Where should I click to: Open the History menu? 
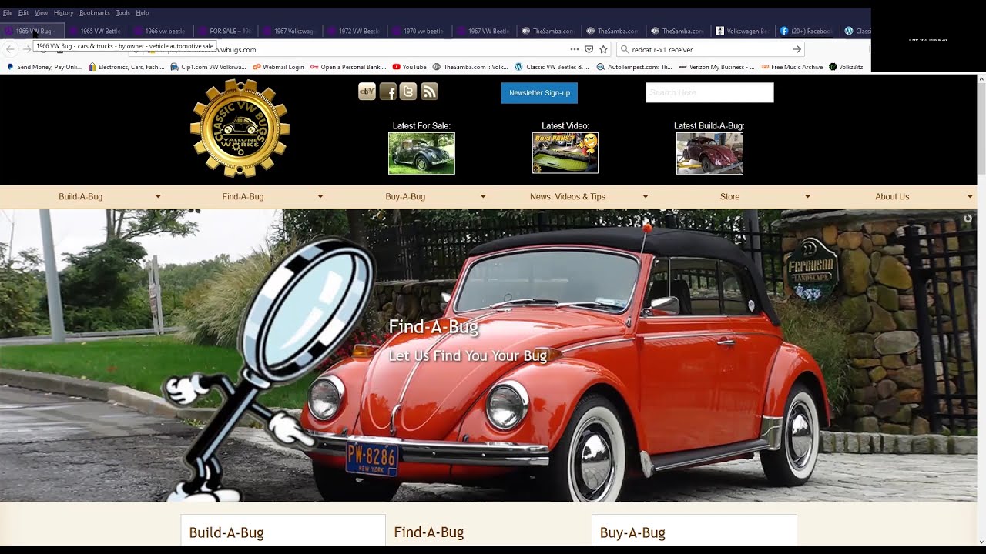63,13
